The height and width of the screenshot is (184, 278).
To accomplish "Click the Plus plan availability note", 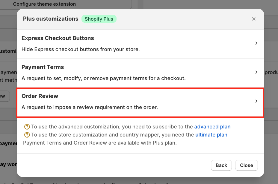I will (100, 143).
